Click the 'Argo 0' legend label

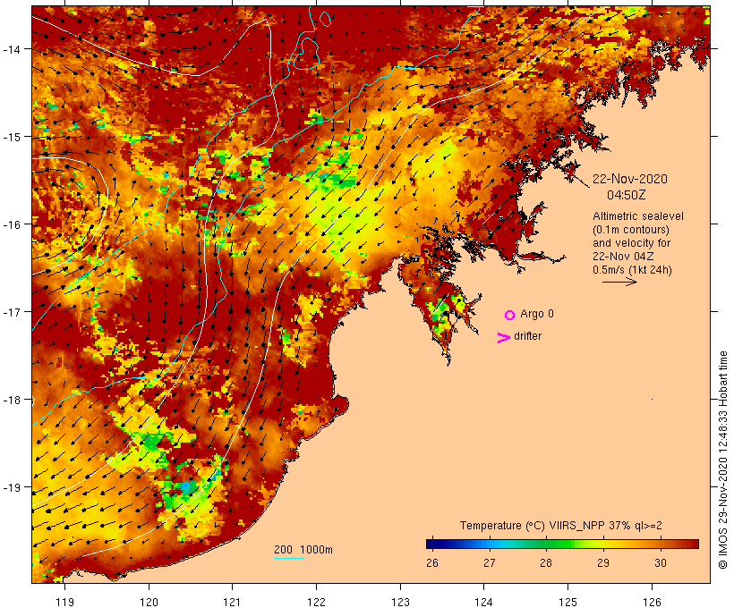[537, 314]
